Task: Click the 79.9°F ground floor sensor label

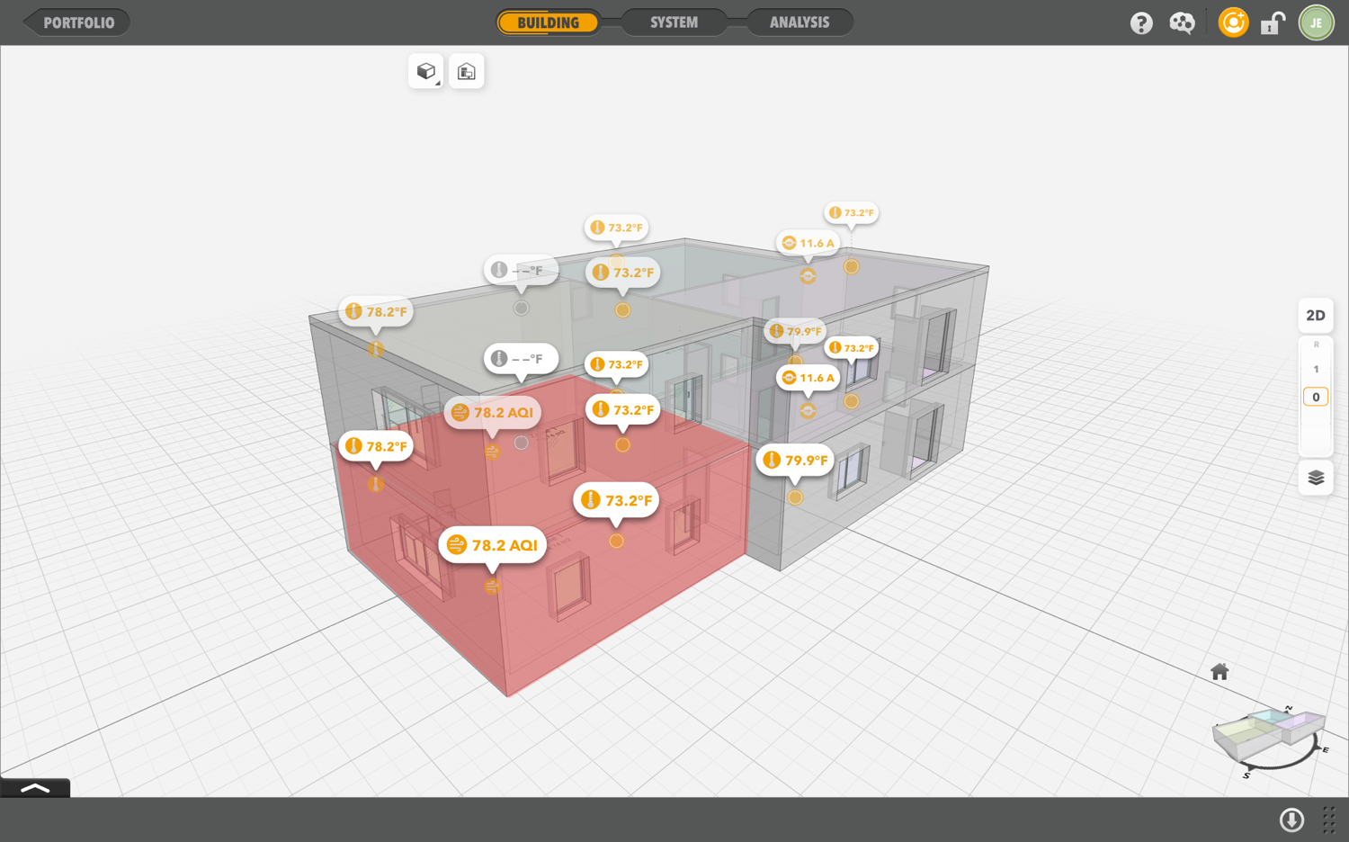Action: point(795,461)
